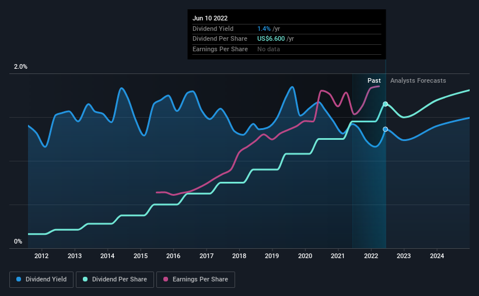This screenshot has height=296, width=479.
Task: Click the 2014 x-axis label
Action: 107,256
